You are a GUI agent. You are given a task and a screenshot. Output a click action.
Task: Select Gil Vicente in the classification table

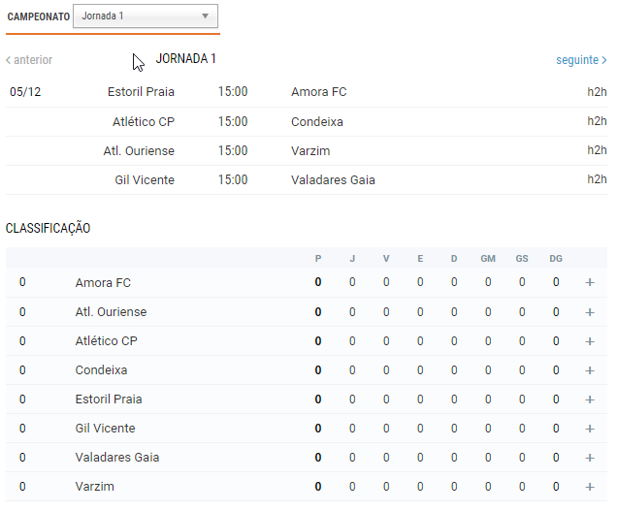pyautogui.click(x=105, y=429)
